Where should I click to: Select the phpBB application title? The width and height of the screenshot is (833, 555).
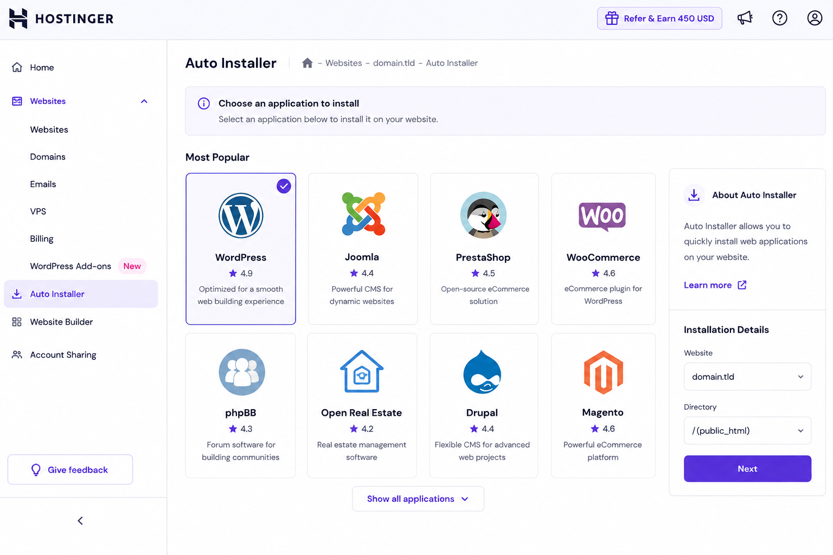[x=241, y=413]
